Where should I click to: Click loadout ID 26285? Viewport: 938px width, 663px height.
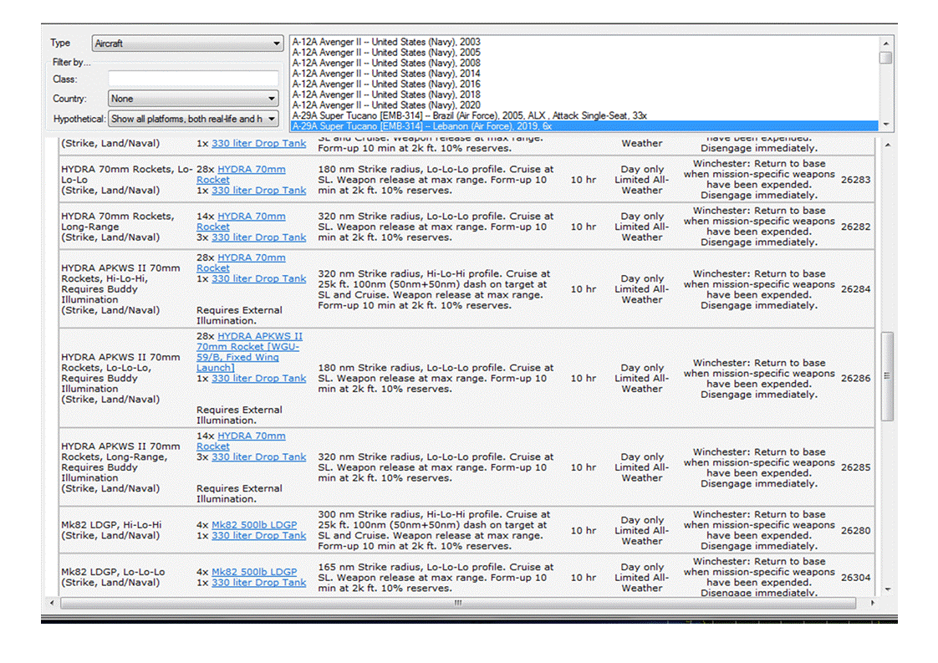855,467
